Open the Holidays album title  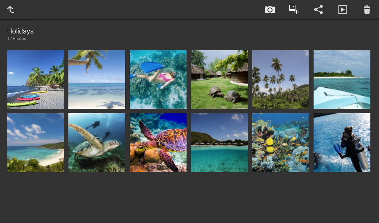click(x=20, y=31)
